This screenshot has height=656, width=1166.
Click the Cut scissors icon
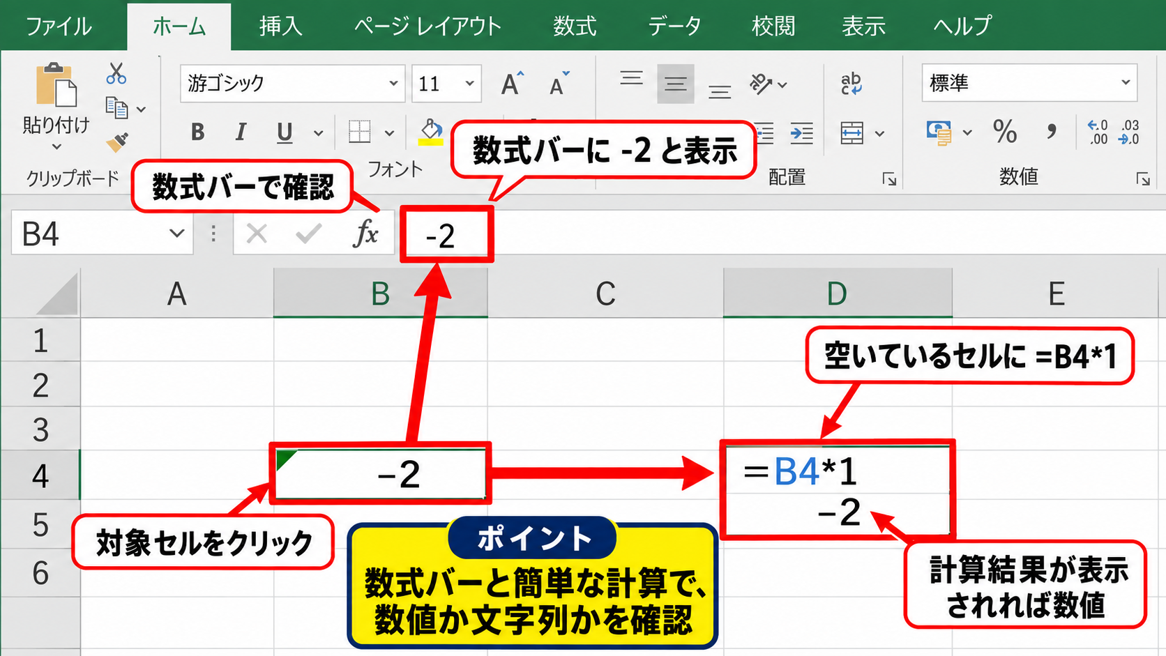(x=116, y=73)
